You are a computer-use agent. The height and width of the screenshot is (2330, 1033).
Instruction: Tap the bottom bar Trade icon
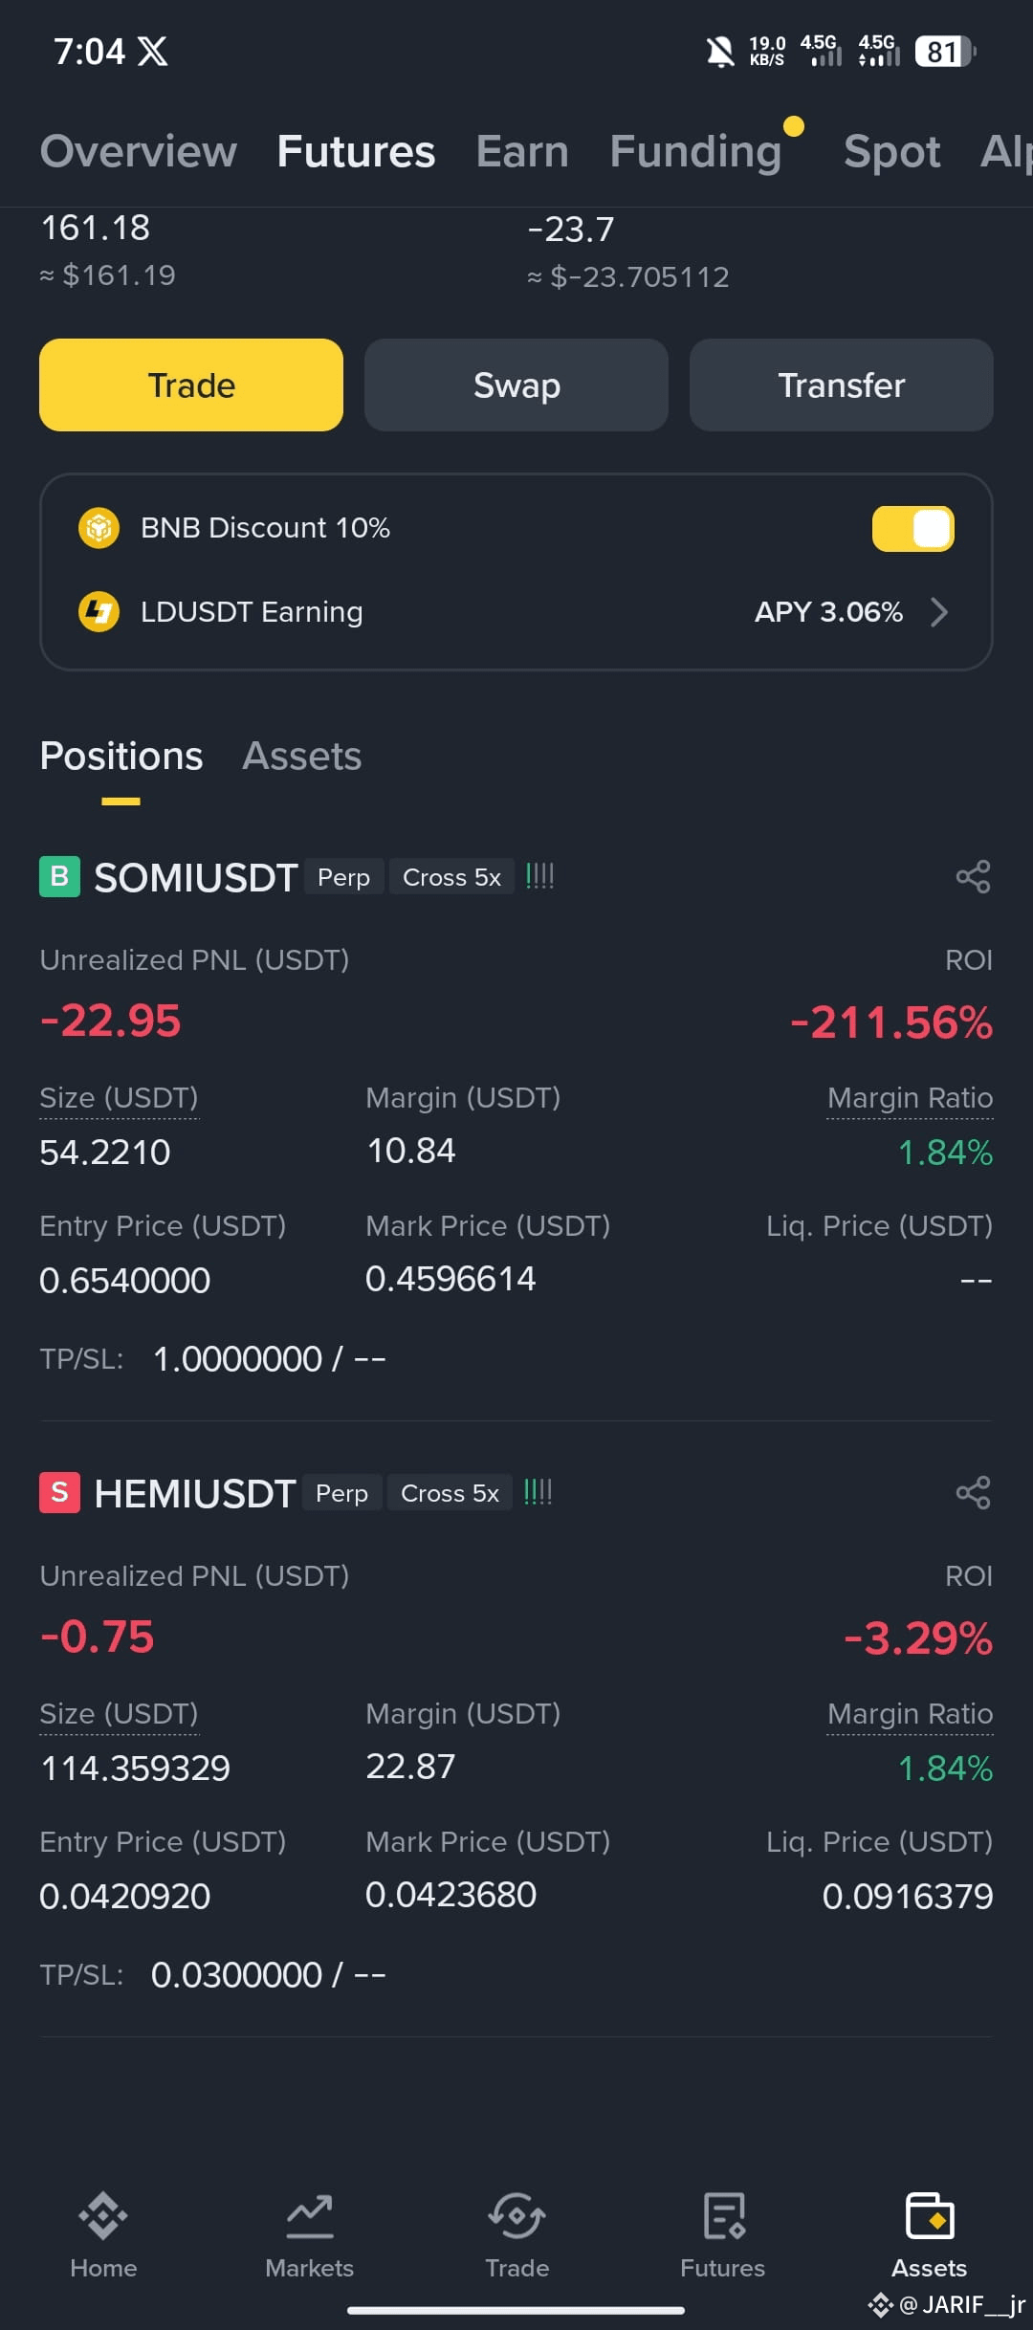click(516, 2216)
